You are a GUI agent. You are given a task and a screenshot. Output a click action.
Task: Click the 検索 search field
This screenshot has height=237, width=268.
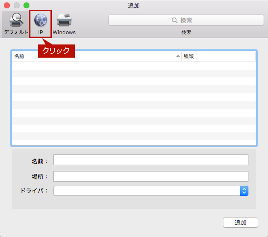pyautogui.click(x=186, y=20)
